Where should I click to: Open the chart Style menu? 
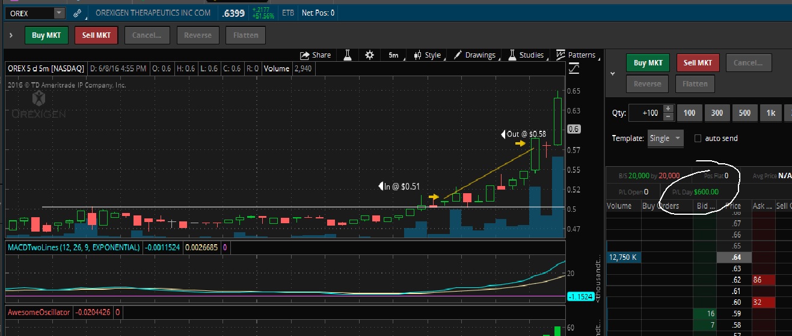(x=427, y=55)
